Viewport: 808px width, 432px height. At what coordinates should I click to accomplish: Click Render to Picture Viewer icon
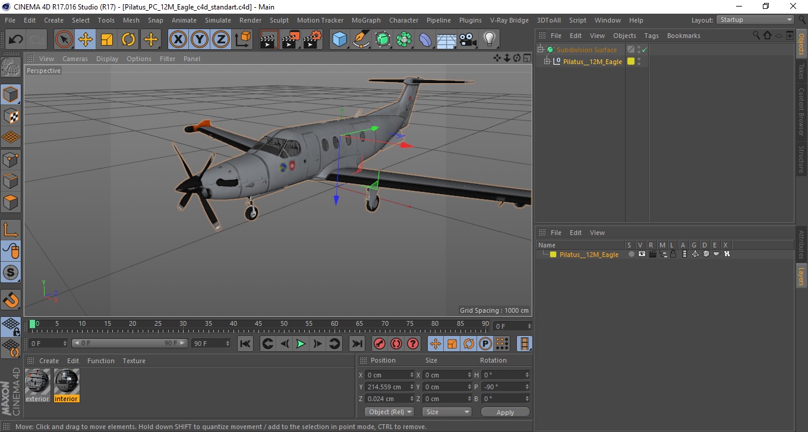291,40
